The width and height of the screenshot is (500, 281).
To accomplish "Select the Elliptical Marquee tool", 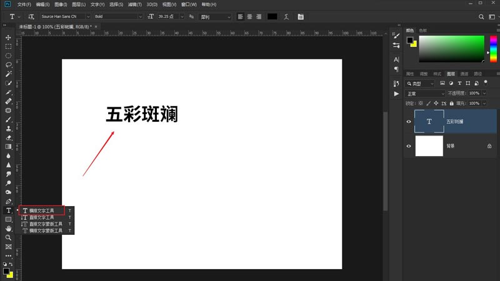I will click(x=8, y=56).
